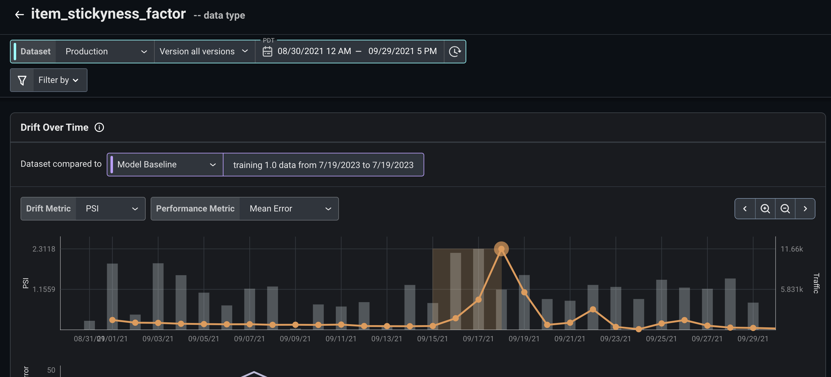The width and height of the screenshot is (831, 377).
Task: Open the Model Baseline dropdown
Action: click(x=165, y=165)
